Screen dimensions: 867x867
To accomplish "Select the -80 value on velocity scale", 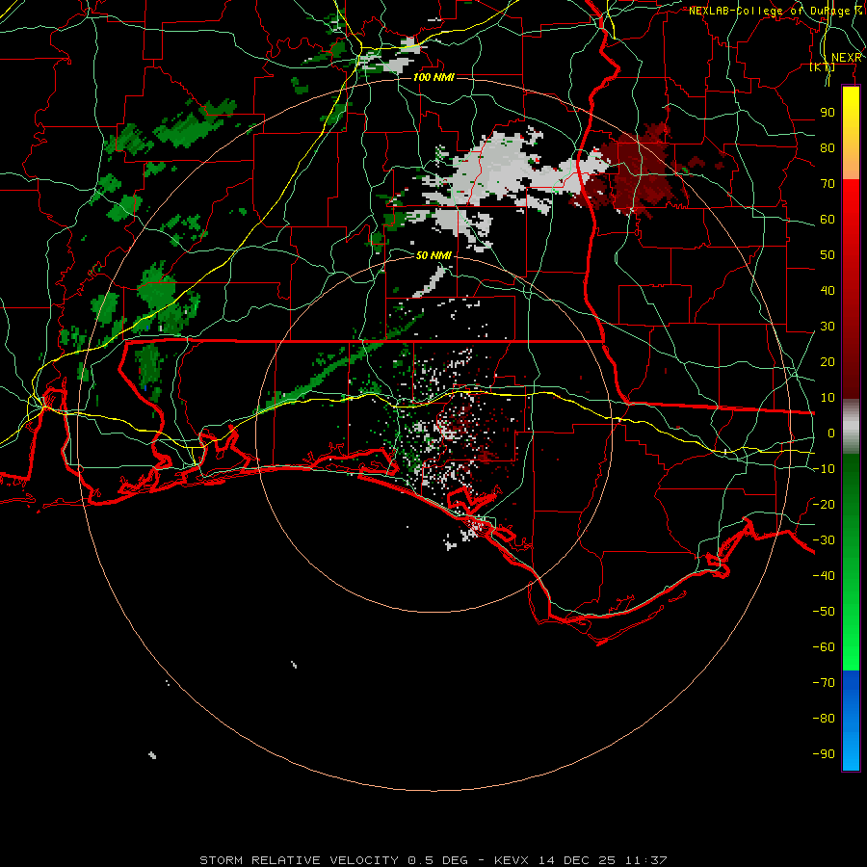I will 824,719.
